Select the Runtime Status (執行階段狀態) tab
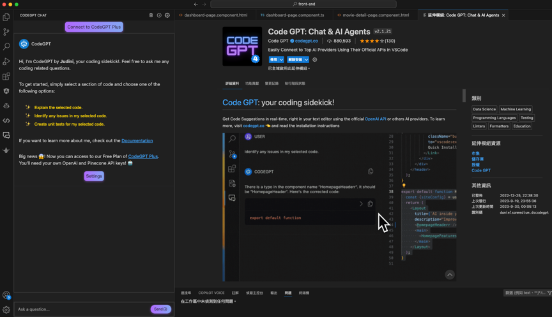The width and height of the screenshot is (552, 317). click(295, 84)
